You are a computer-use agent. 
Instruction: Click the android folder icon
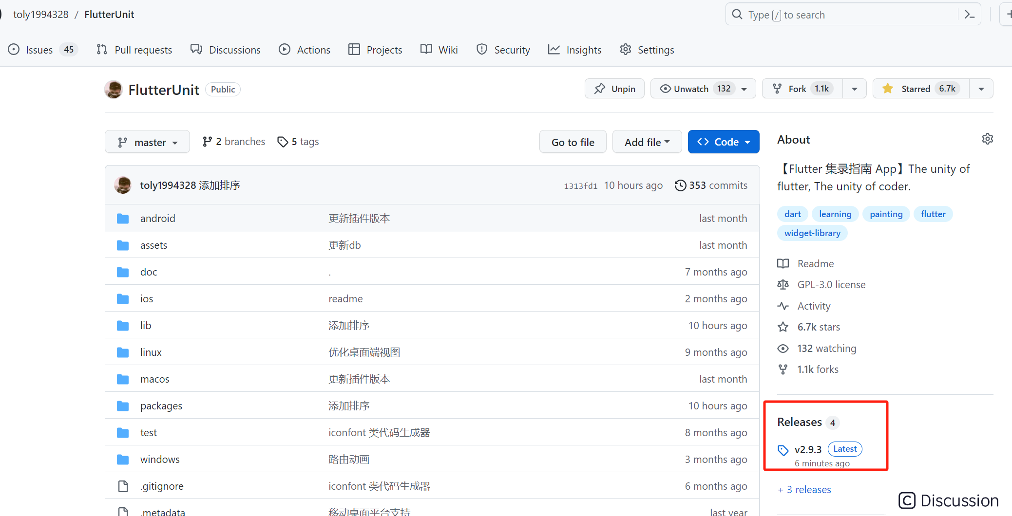[x=123, y=218]
